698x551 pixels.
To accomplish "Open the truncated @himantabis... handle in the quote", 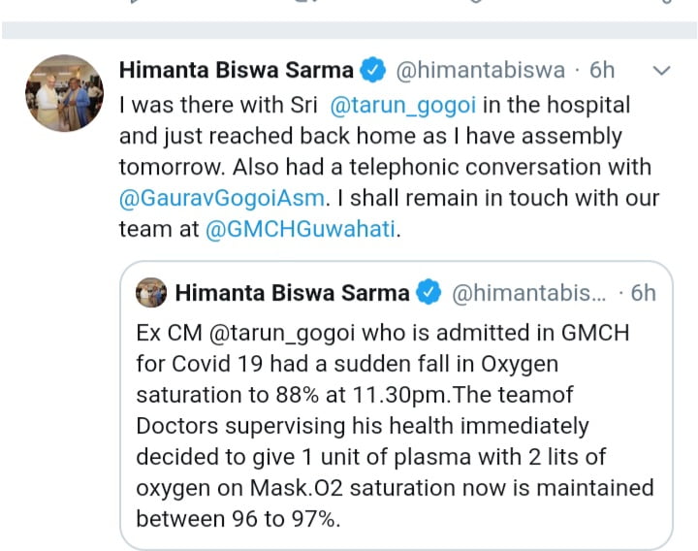I will point(530,292).
